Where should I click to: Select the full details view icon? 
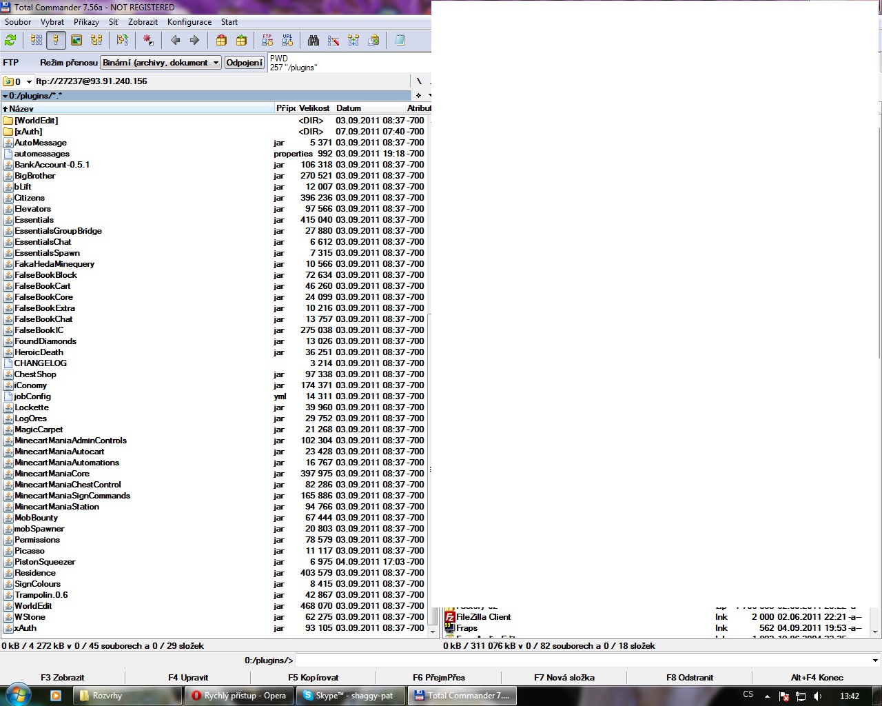pyautogui.click(x=57, y=41)
